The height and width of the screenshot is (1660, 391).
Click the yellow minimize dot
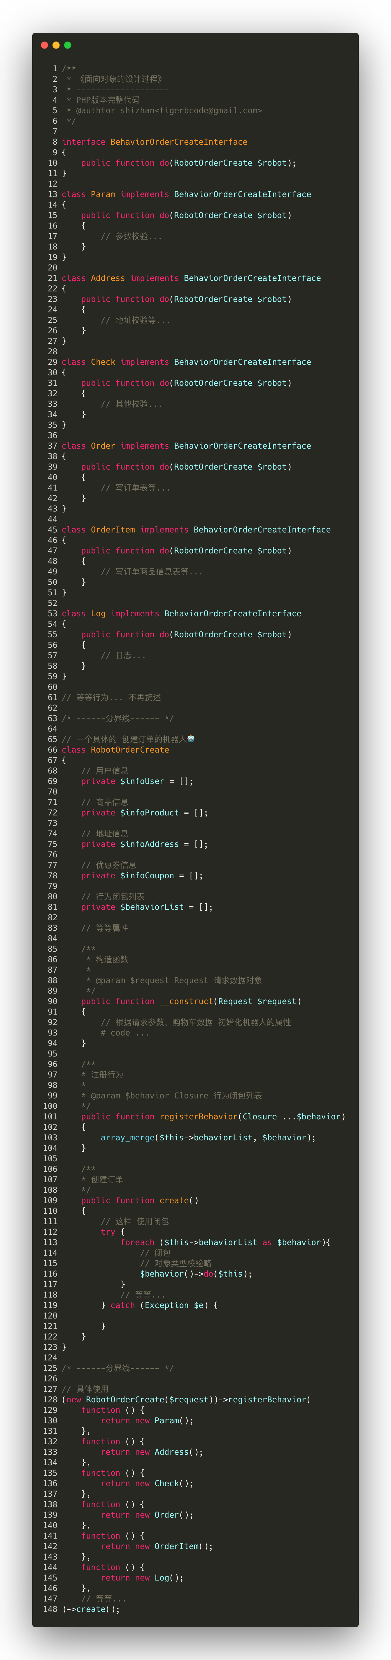(56, 45)
